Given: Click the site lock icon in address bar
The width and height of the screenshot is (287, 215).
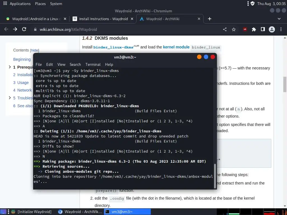Looking at the screenshot, I should coord(35,29).
